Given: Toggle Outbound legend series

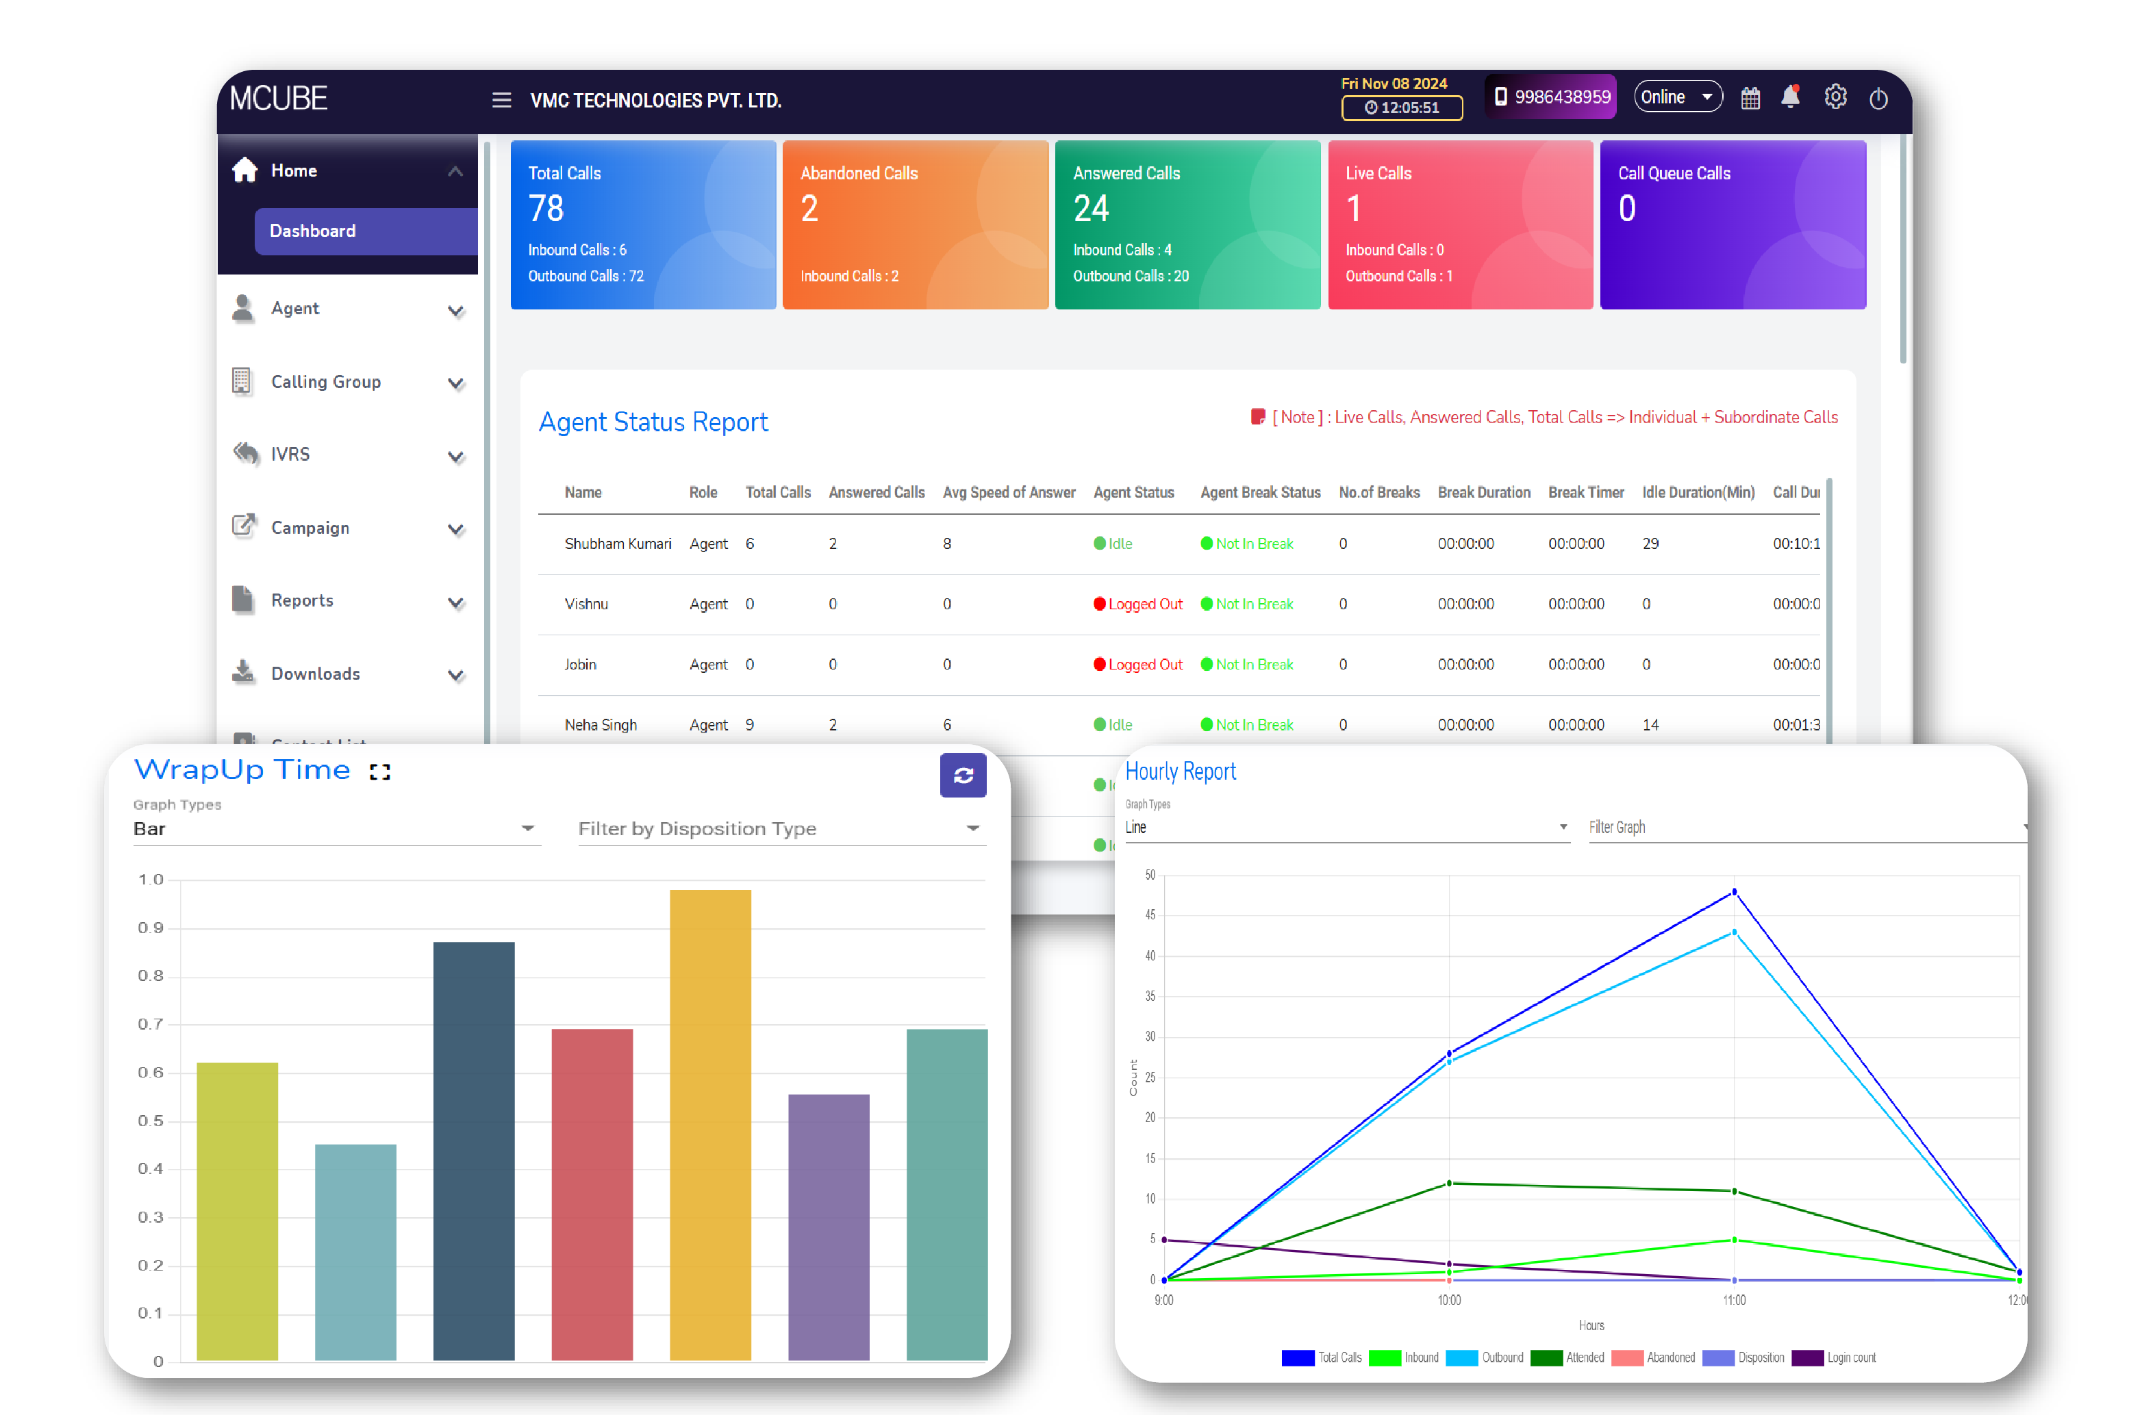Looking at the screenshot, I should (x=1484, y=1357).
